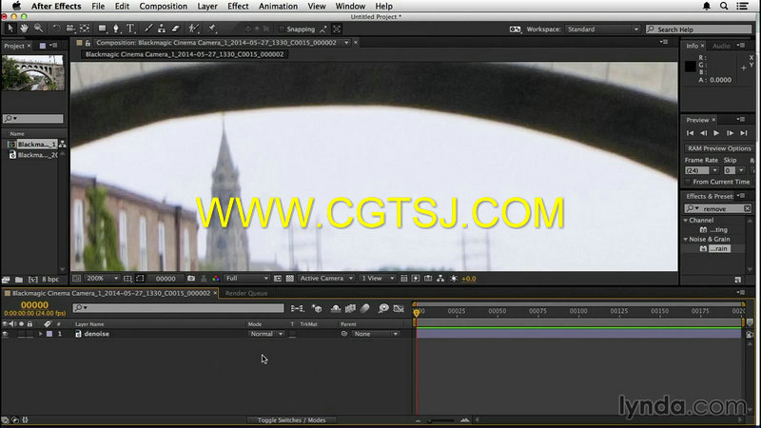This screenshot has height=428, width=761.
Task: Select the Roto Brush tool
Action: (x=194, y=29)
